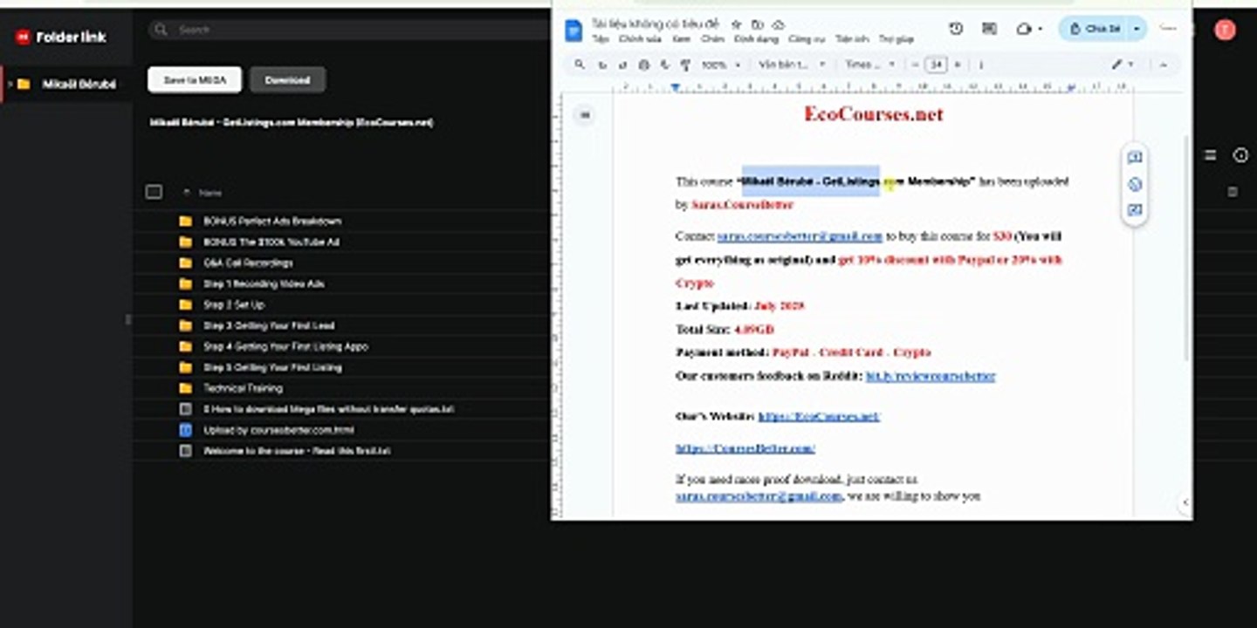Toggle the select-all files checkbox
Viewport: 1257px width, 628px height.
(154, 192)
